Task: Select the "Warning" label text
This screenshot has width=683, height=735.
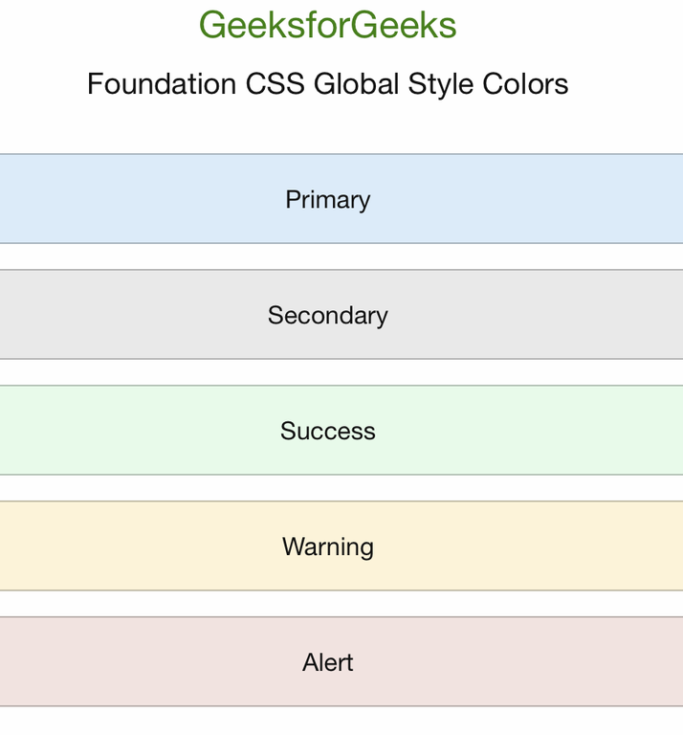Action: click(327, 546)
